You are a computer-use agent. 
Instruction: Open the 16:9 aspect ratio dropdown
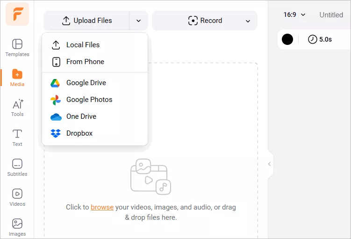pos(294,15)
